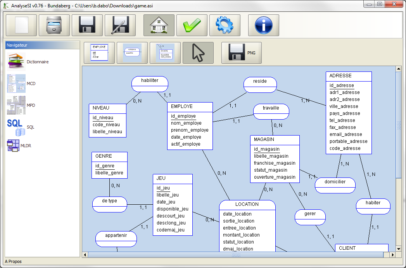Select the add association tool
Image resolution: width=406 pixels, height=268 pixels.
(132, 53)
